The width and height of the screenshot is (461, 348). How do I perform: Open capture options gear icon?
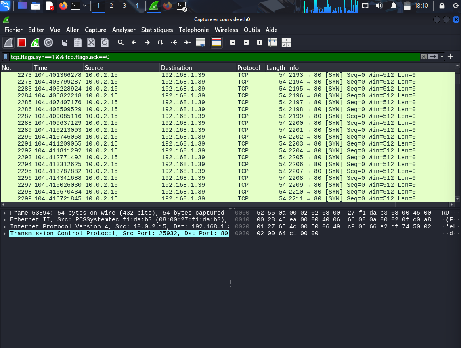(48, 42)
